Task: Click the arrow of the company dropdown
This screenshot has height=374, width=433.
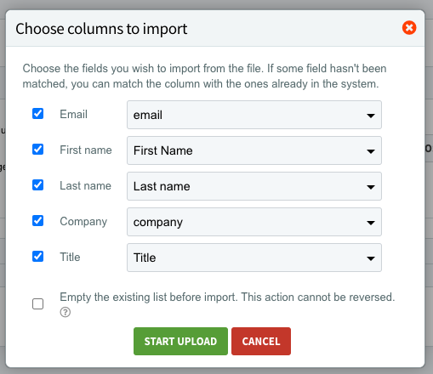Action: 371,223
